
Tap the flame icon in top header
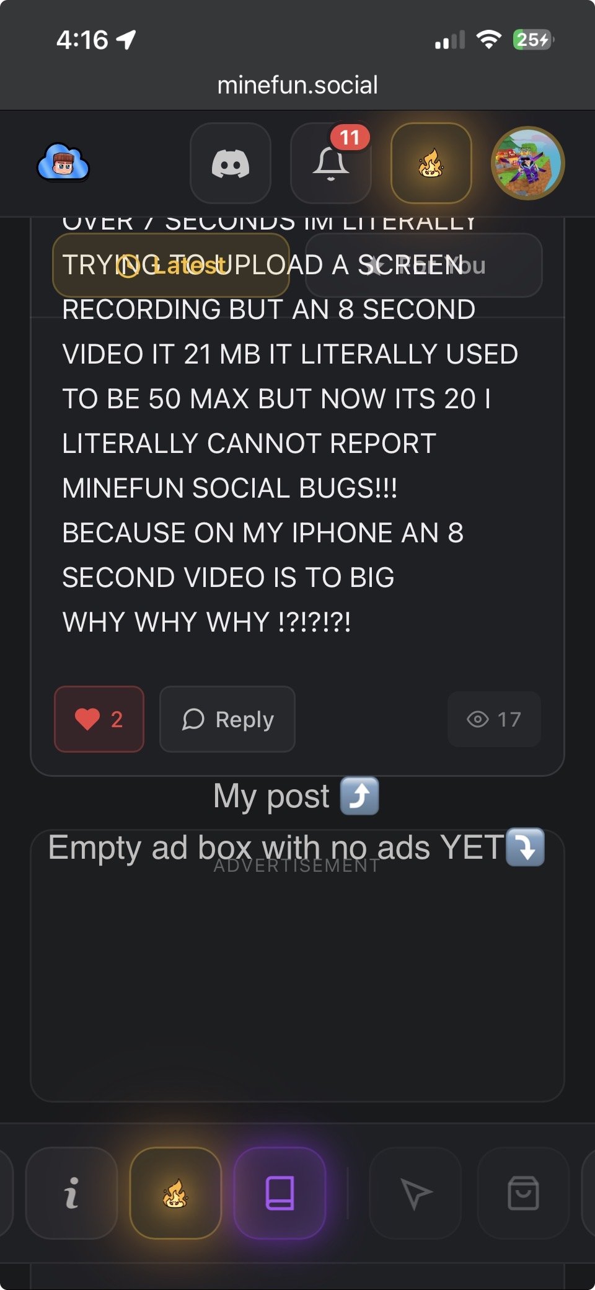coord(431,163)
